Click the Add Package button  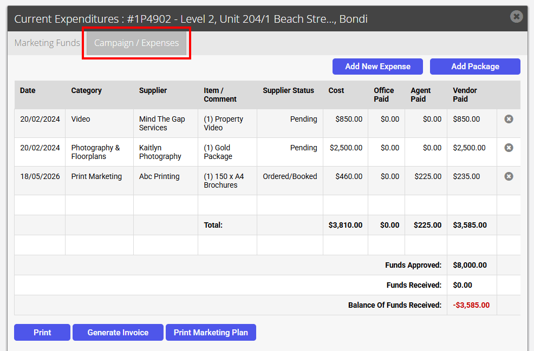point(475,67)
